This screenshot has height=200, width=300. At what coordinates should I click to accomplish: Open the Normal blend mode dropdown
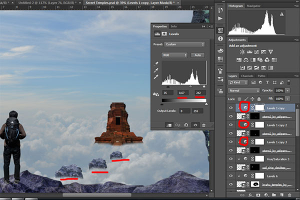pos(243,91)
